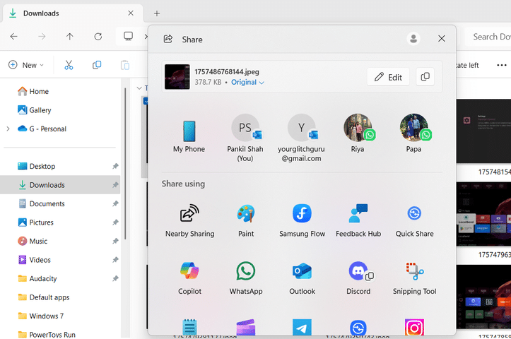Click the Copy icon in Explorer toolbar
The image size is (511, 339).
point(97,65)
